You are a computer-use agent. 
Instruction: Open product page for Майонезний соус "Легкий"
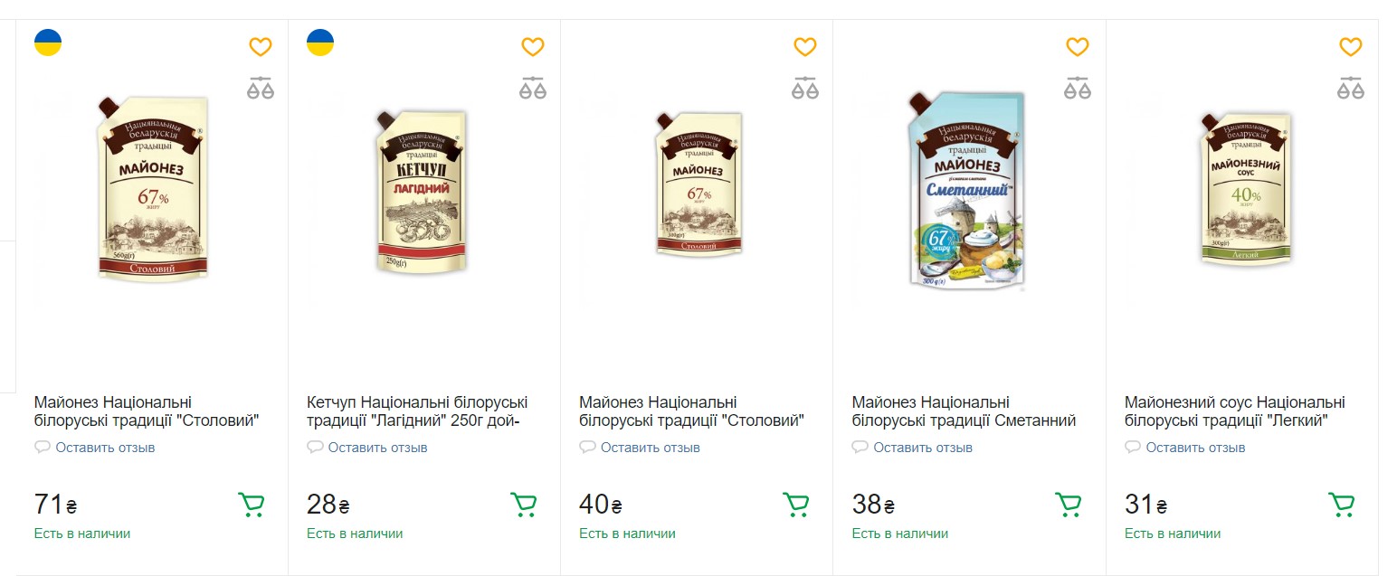click(x=1236, y=411)
